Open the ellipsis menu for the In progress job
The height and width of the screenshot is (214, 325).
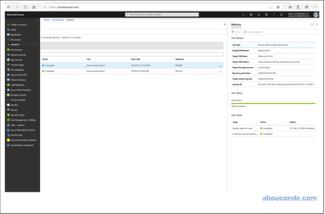(x=220, y=66)
